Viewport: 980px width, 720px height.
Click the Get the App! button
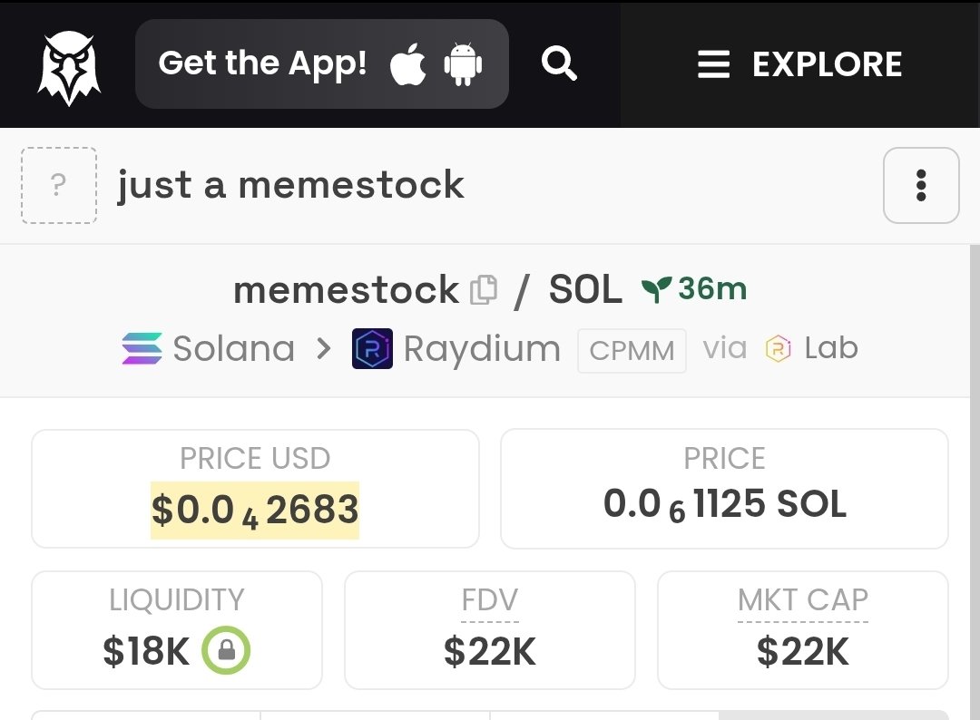click(x=322, y=63)
